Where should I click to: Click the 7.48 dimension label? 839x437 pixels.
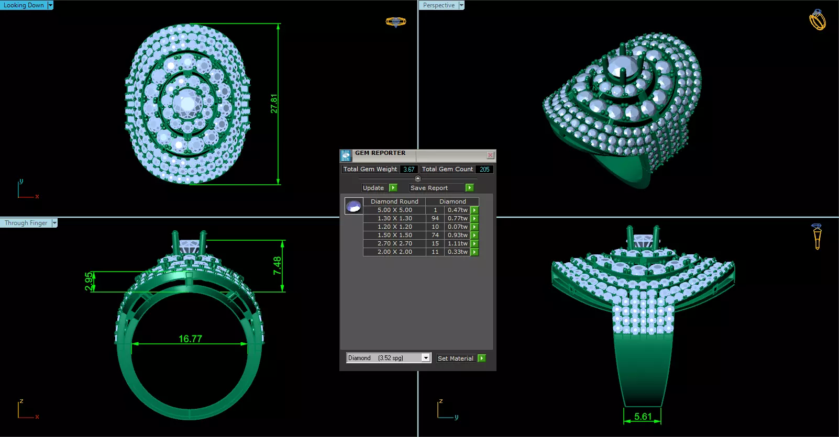[277, 266]
